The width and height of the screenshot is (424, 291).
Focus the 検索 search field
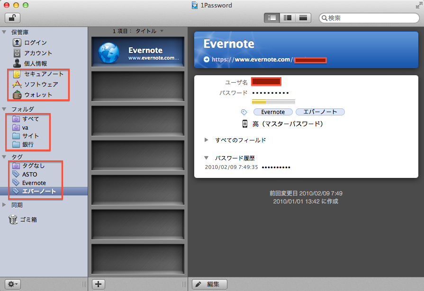tap(369, 18)
